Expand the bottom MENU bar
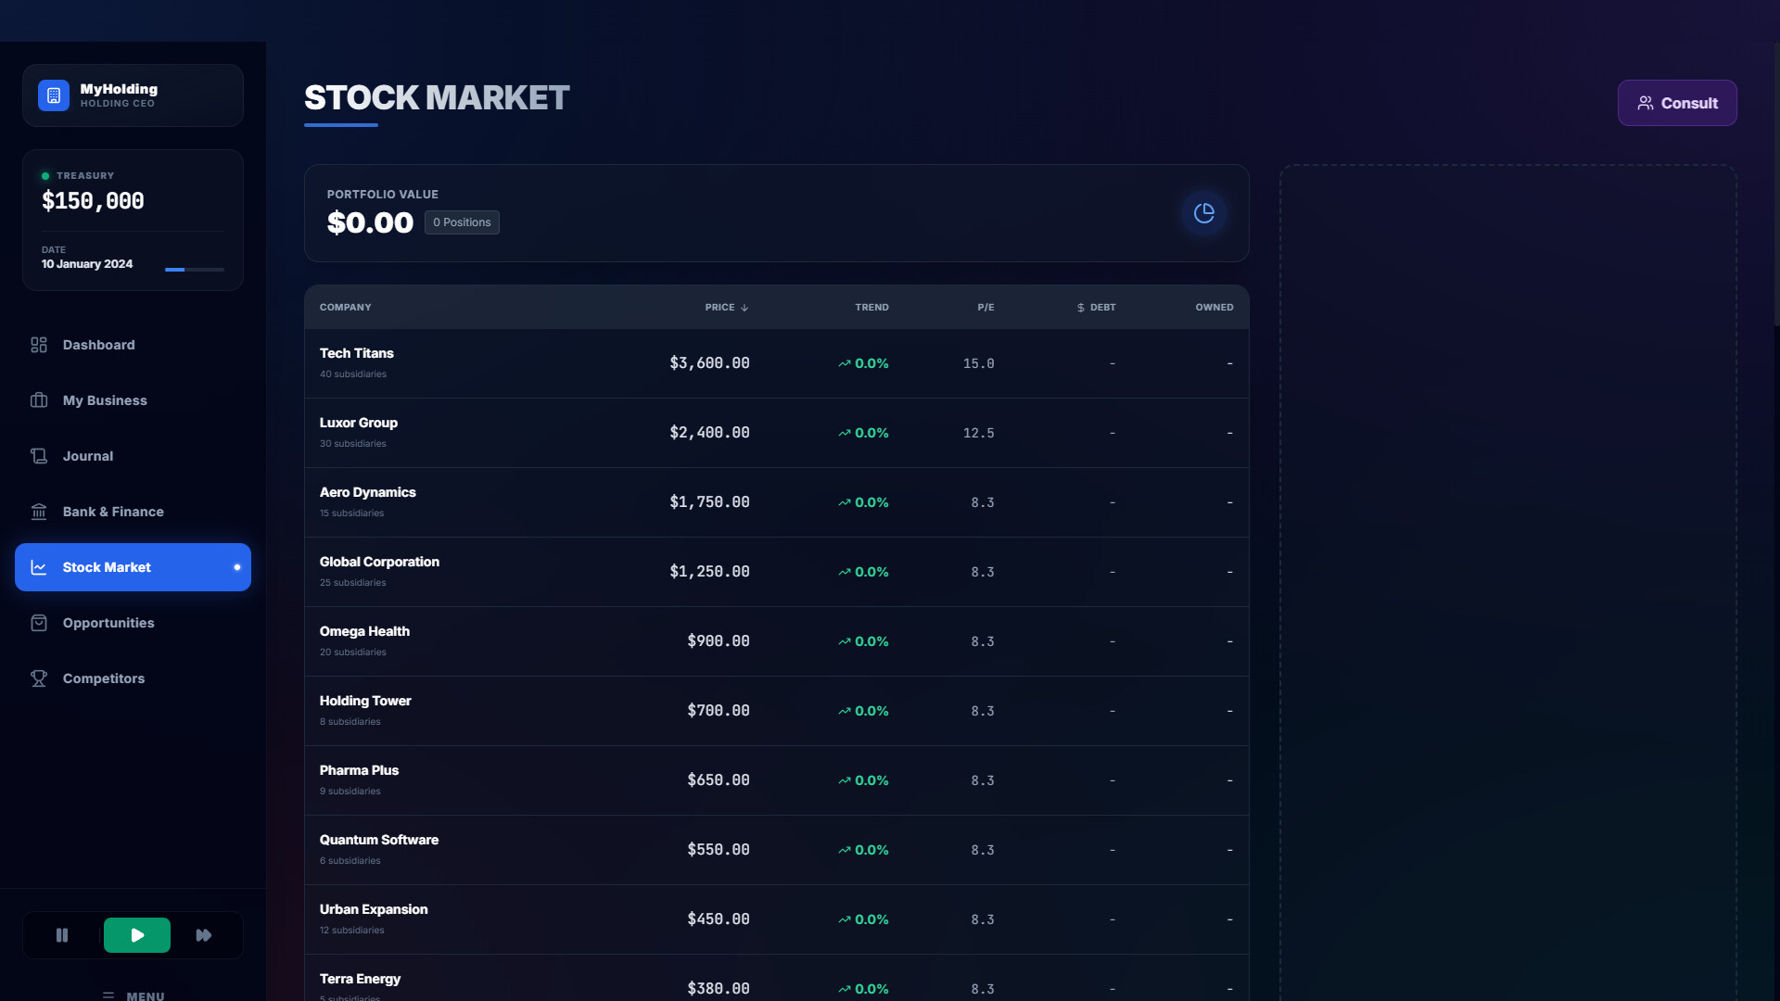 tap(133, 995)
